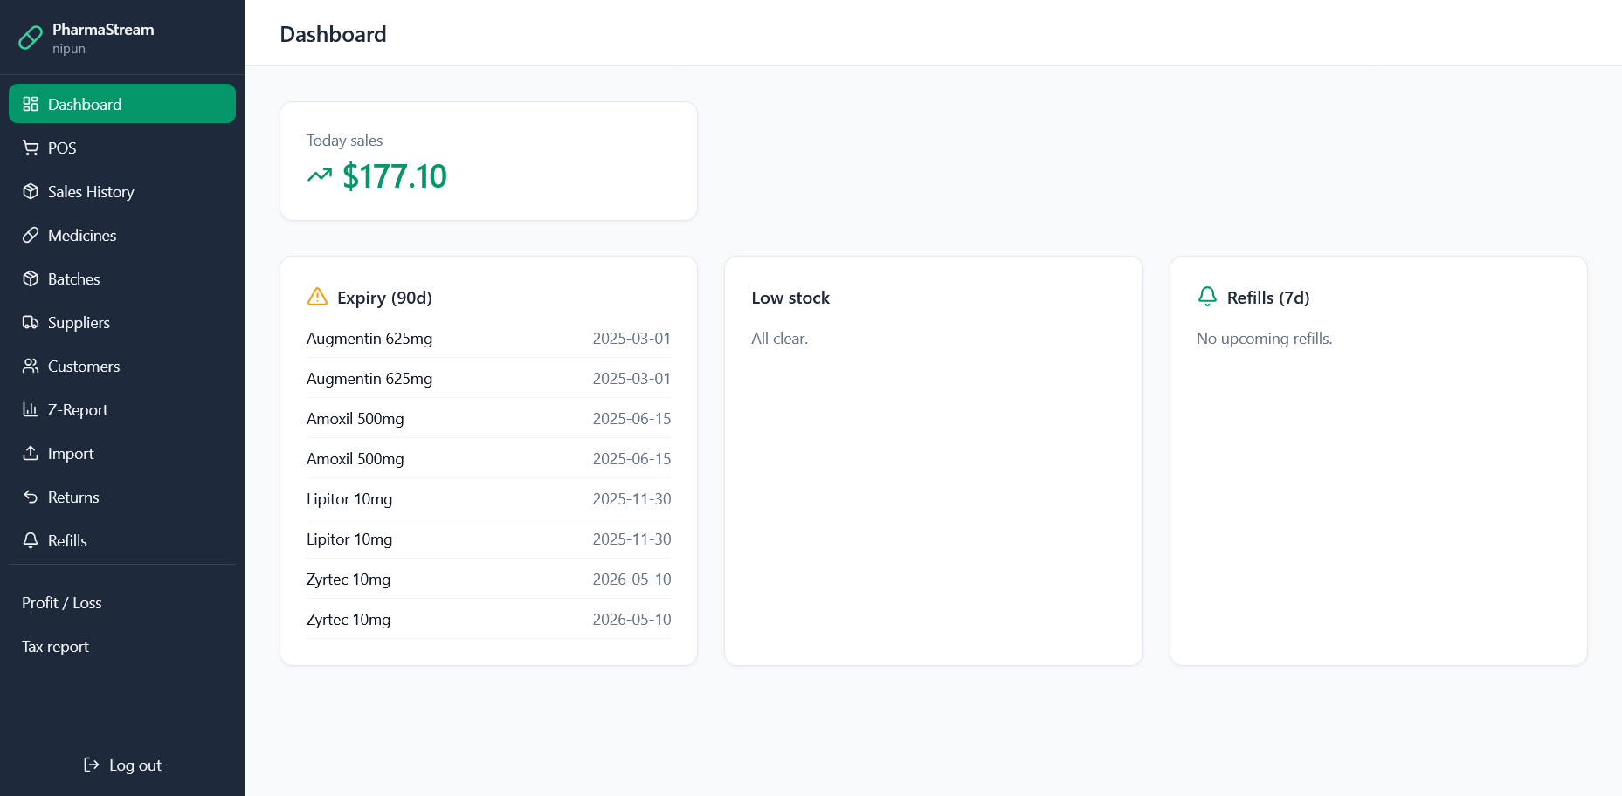Click the Z-Report bar chart icon

pos(31,410)
